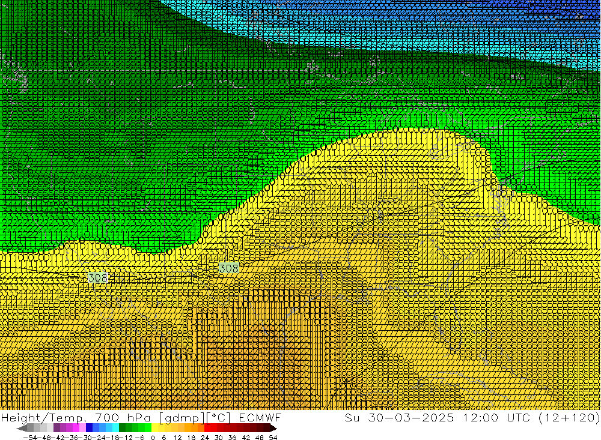The height and width of the screenshot is (440, 601).
Task: Click the '308' contour label near the left edge
Action: [x=98, y=277]
